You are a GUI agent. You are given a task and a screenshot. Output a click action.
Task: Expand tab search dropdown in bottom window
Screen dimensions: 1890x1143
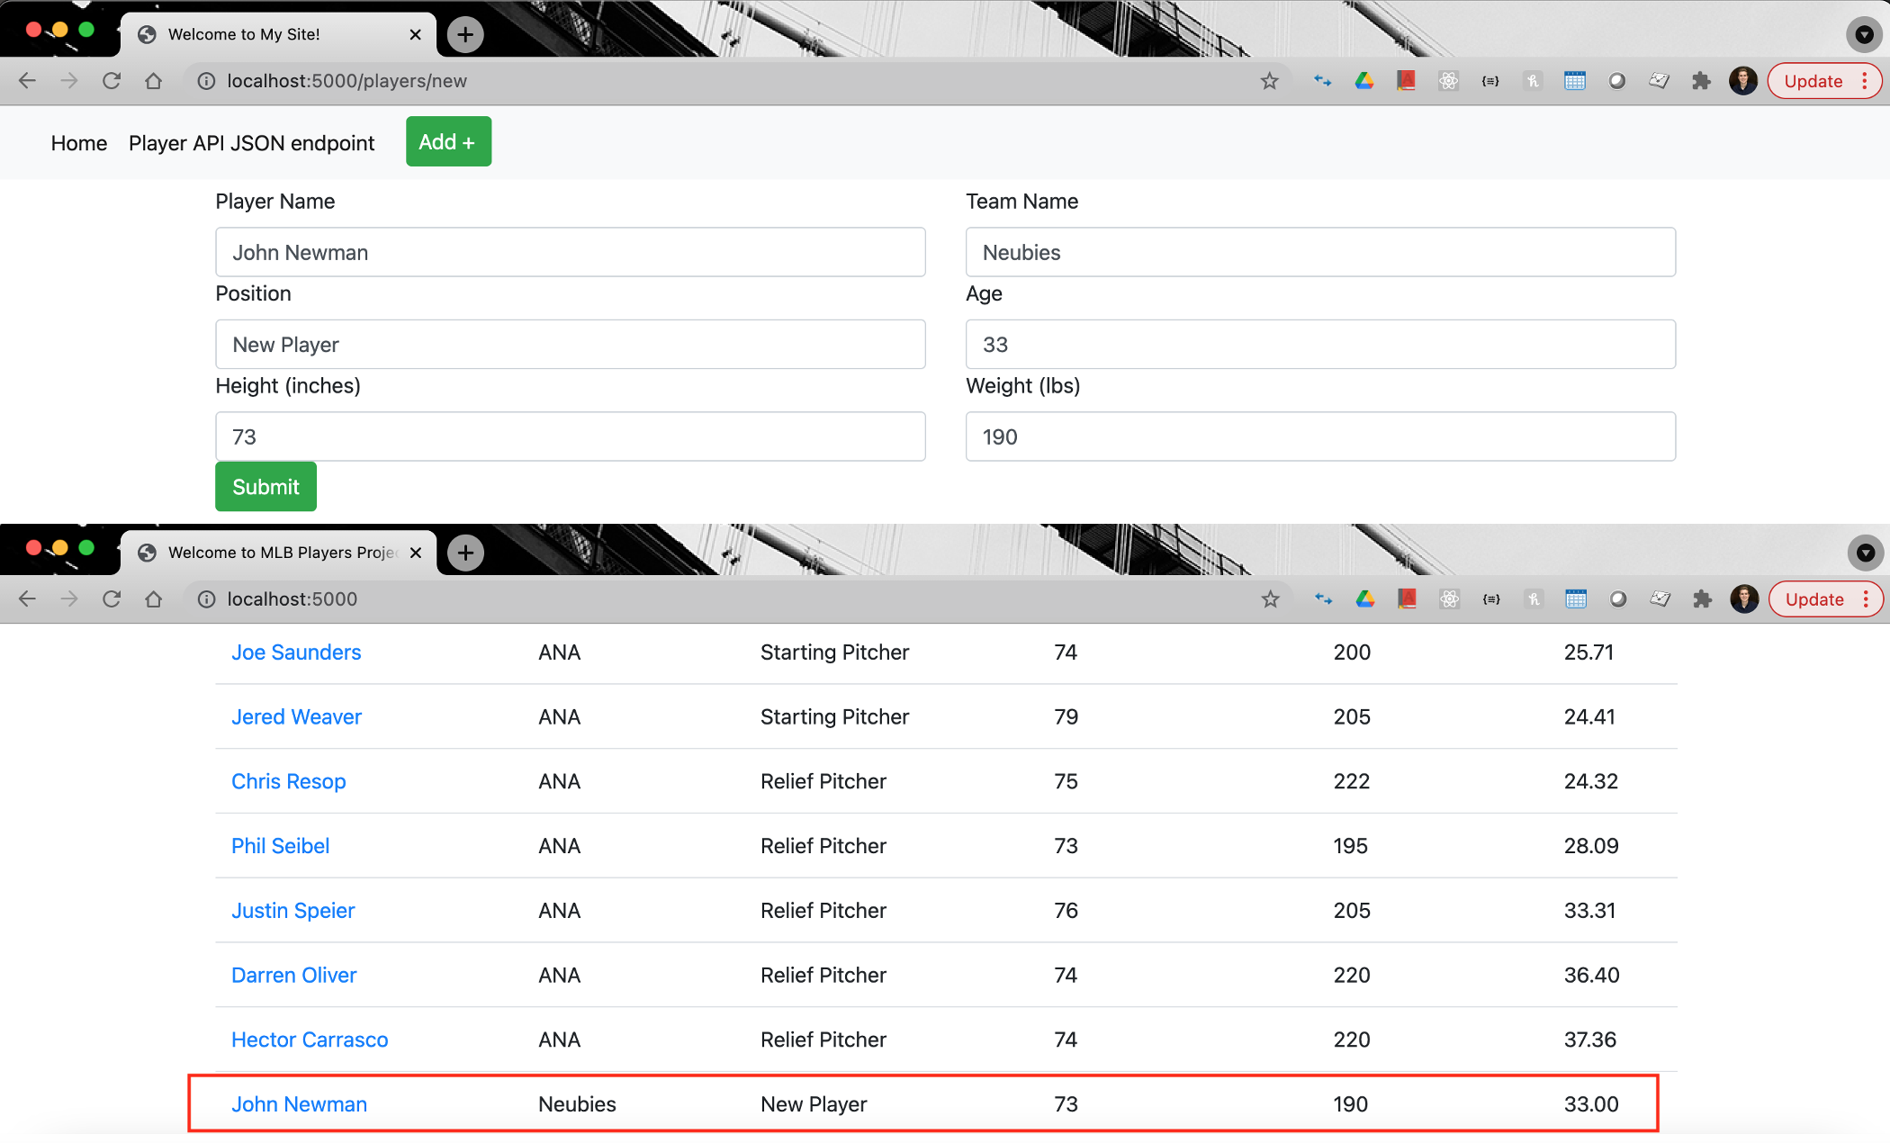click(x=1865, y=553)
